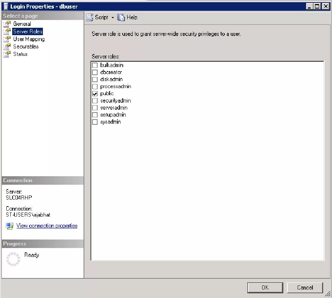Enable the bulkadmin server role checkbox

(x=95, y=65)
